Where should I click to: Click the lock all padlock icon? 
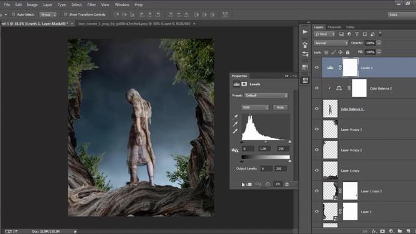pyautogui.click(x=347, y=52)
